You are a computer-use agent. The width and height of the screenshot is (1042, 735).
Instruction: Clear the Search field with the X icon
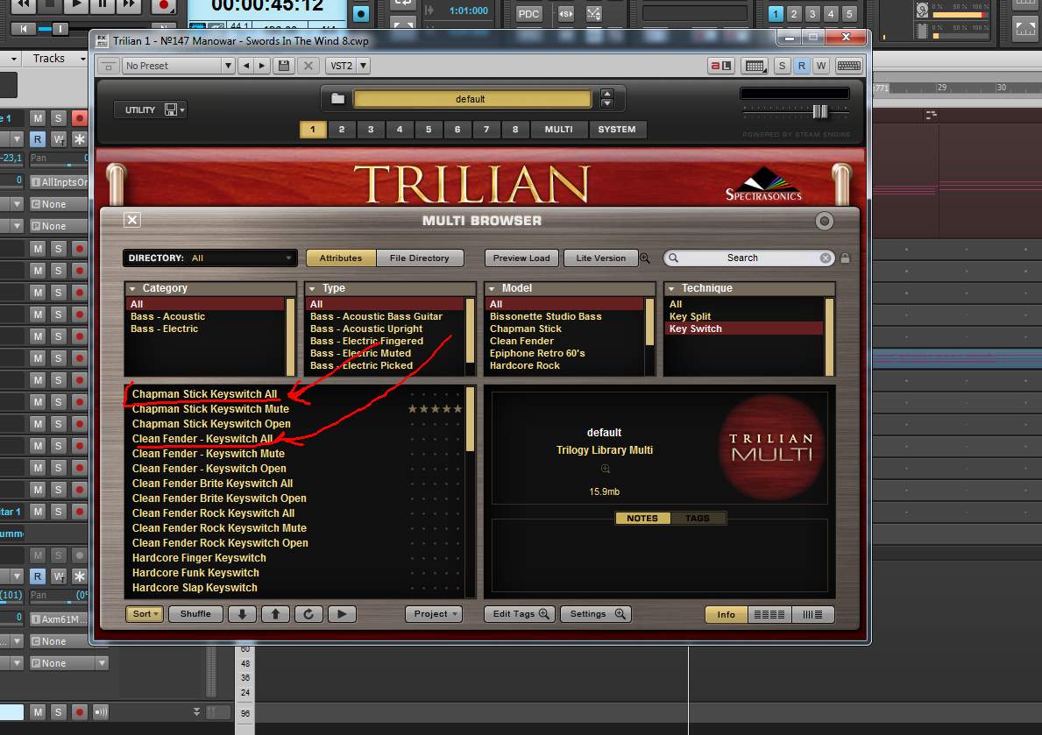coord(826,258)
